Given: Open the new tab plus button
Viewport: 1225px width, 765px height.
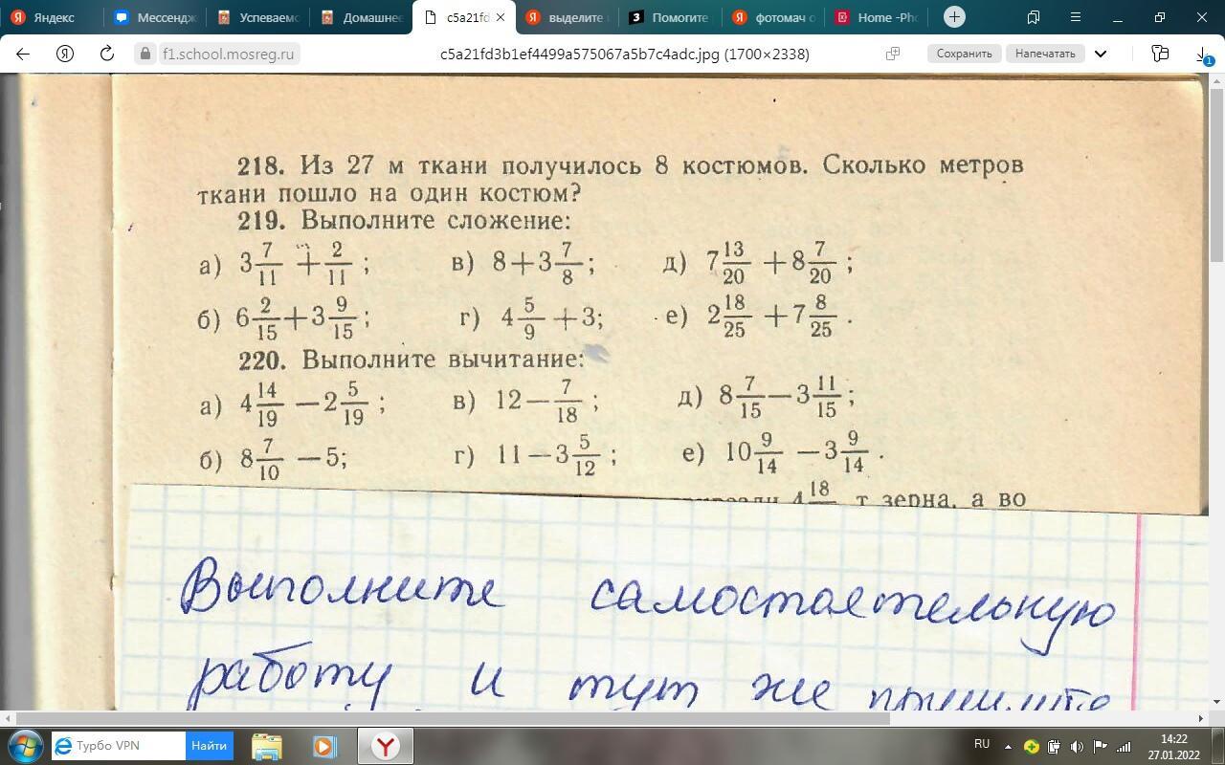Looking at the screenshot, I should coord(954,17).
